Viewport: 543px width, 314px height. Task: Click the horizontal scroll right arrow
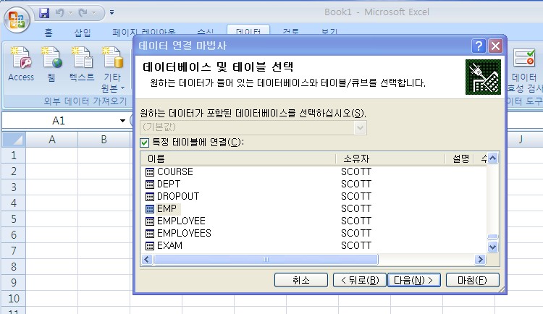480,259
